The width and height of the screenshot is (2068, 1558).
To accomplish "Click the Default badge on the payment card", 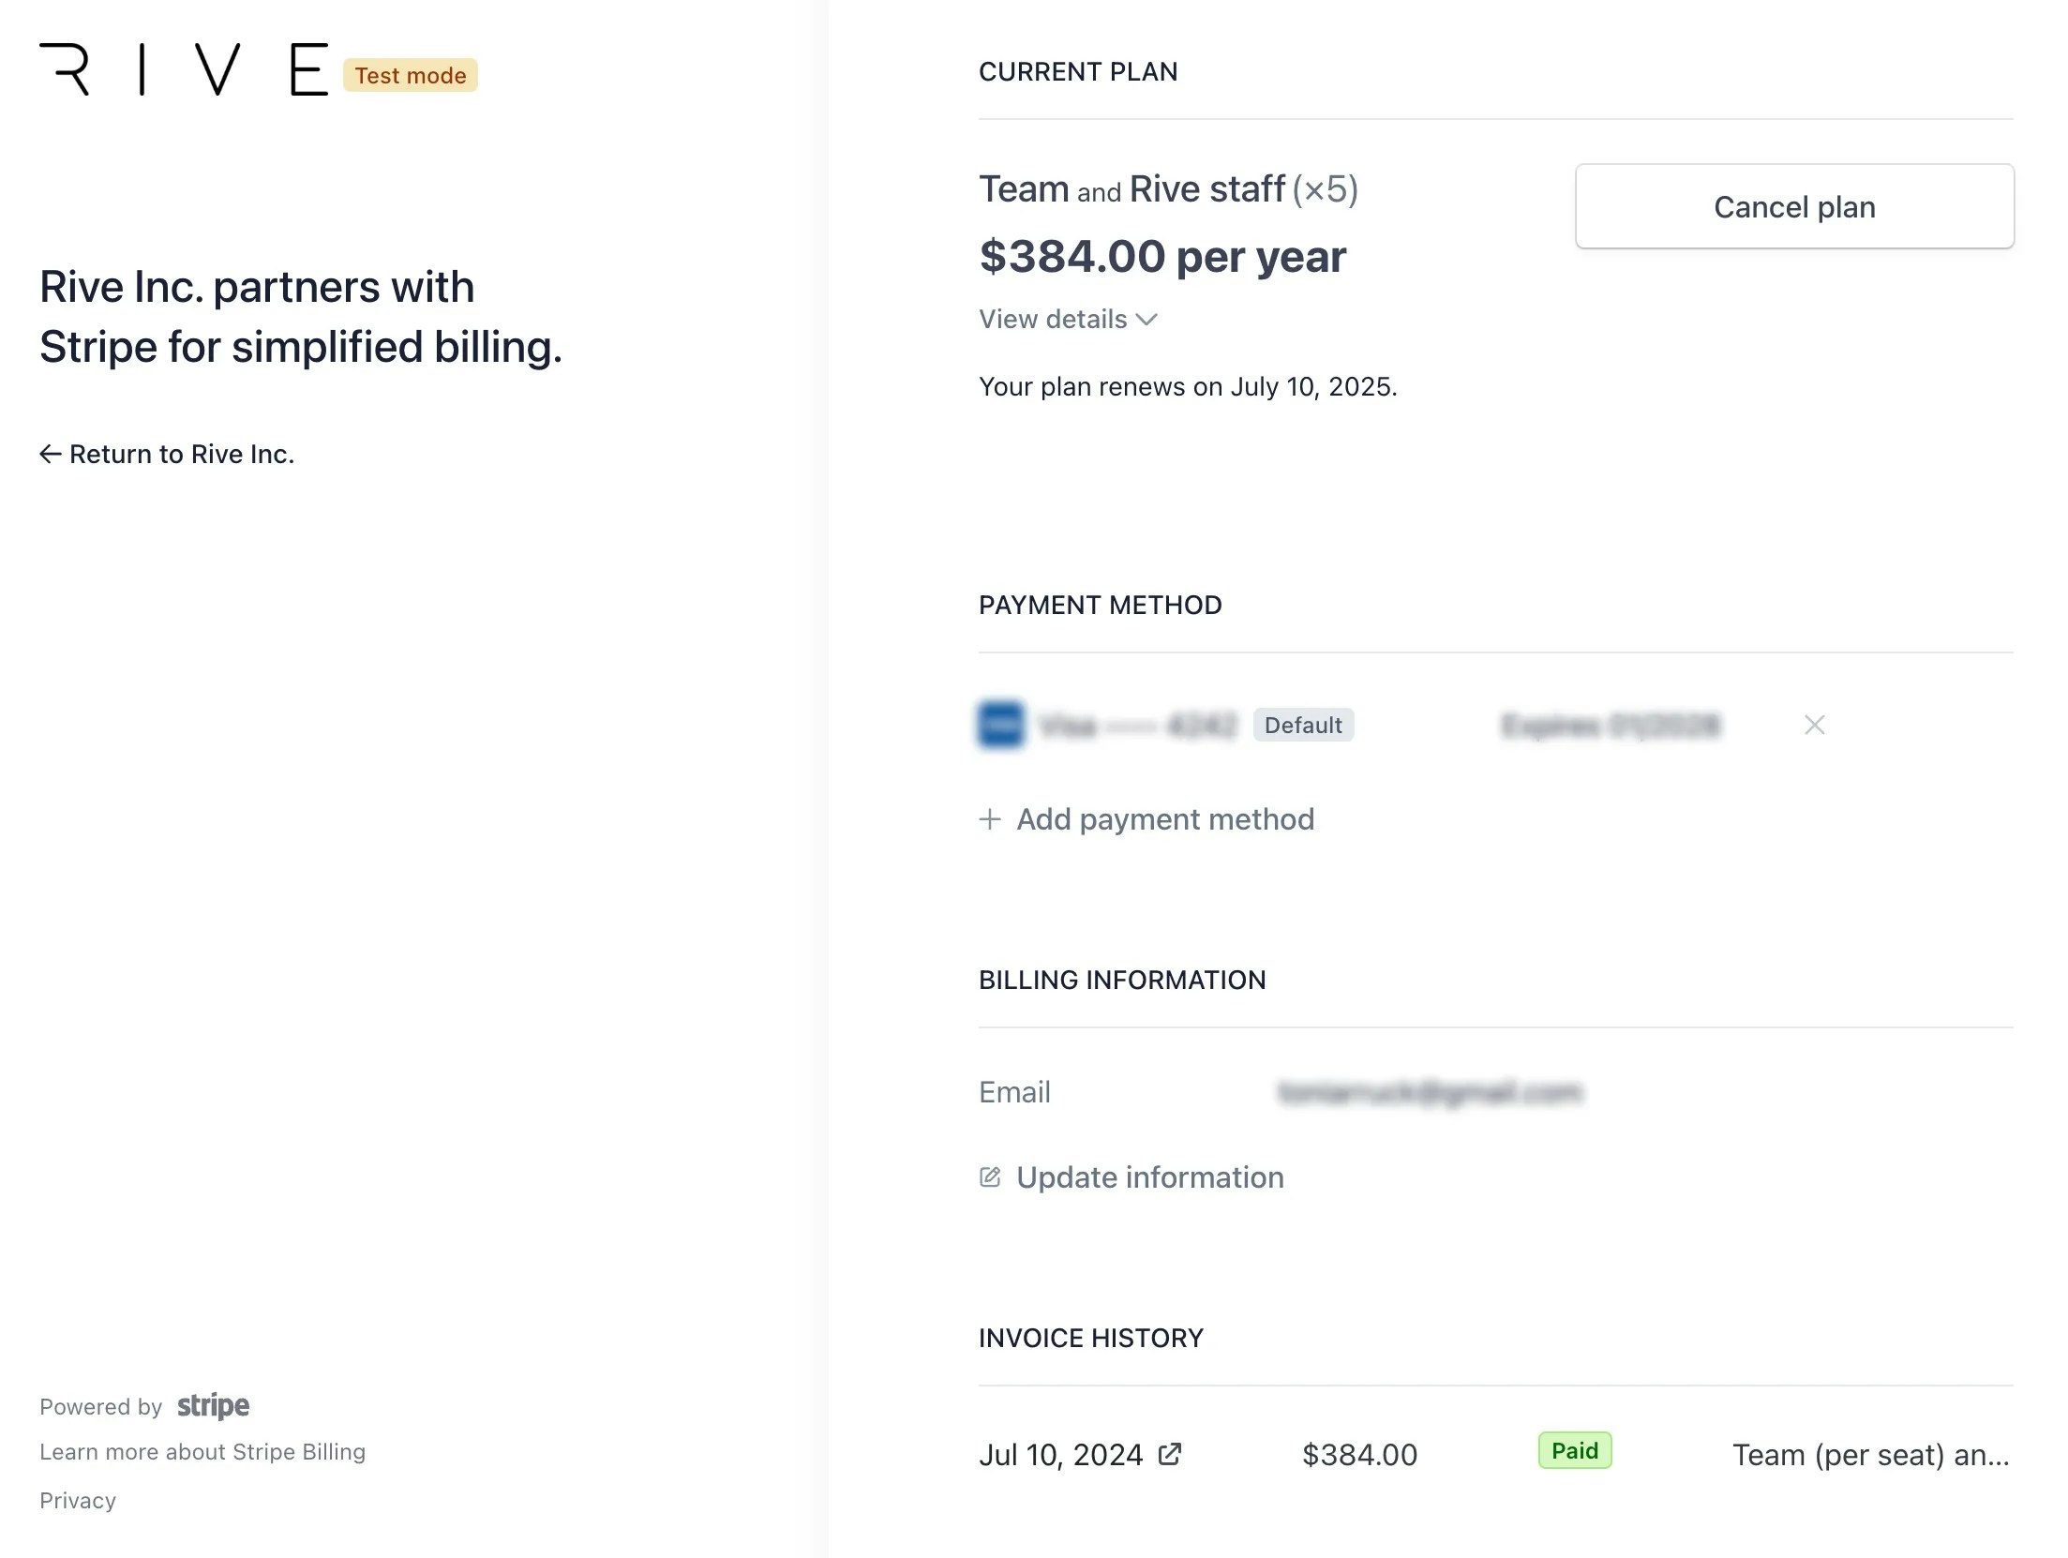I will tap(1303, 725).
